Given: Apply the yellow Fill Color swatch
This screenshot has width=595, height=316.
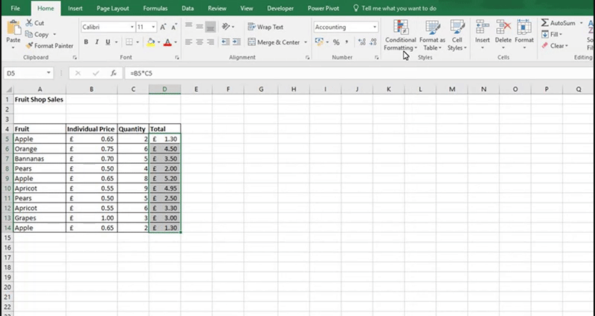Looking at the screenshot, I should pyautogui.click(x=150, y=42).
